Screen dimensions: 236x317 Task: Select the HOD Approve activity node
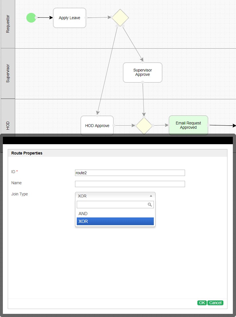[x=97, y=126]
